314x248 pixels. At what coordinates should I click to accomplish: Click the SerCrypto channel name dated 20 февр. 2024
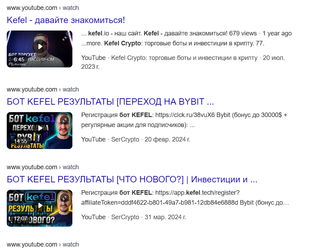pyautogui.click(x=125, y=139)
